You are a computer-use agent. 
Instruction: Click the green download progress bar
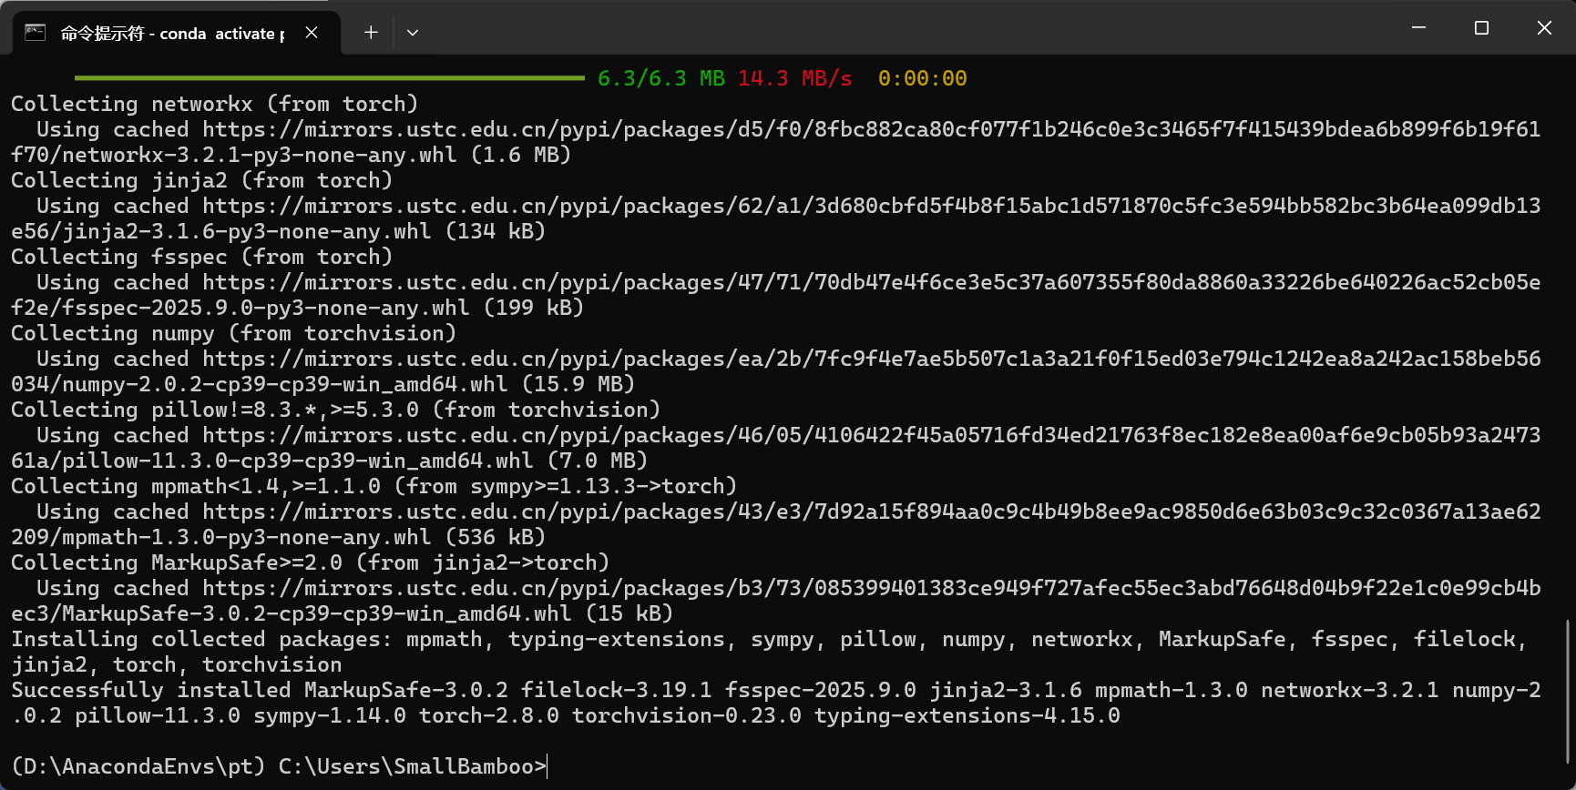(x=329, y=78)
